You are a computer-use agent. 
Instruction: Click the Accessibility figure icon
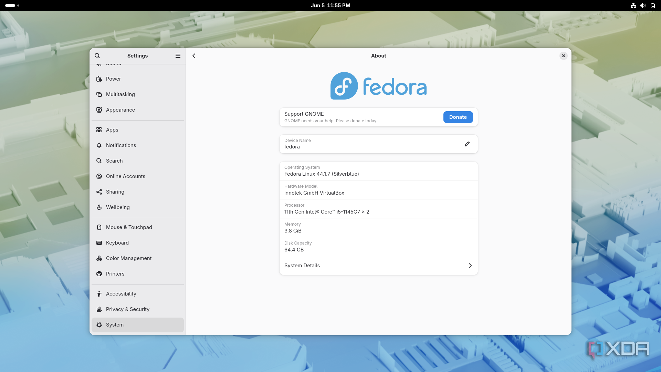(x=99, y=294)
